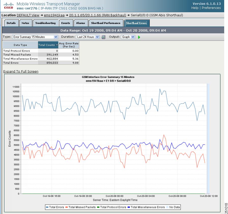Click Oct-20-08 08:00 axis label
Image resolution: width=228 pixels, height=214 pixels.
177,196
